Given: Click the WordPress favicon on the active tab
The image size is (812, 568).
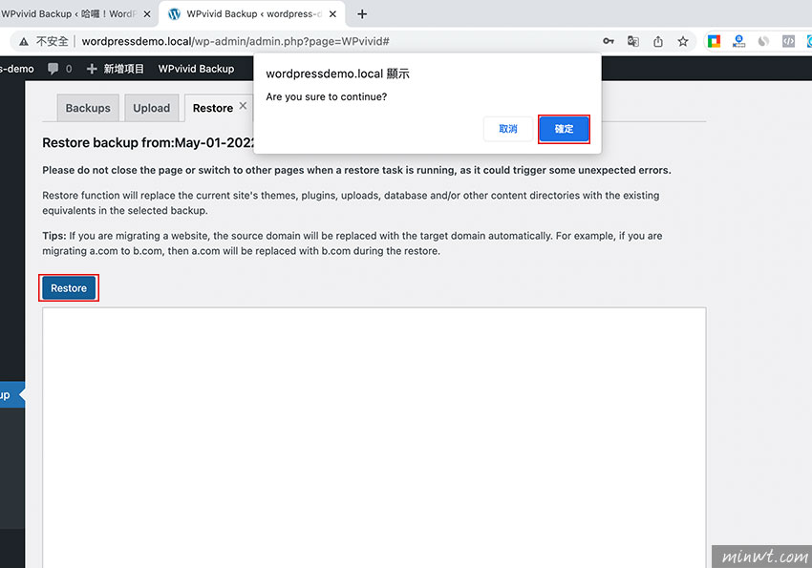Looking at the screenshot, I should click(x=175, y=14).
